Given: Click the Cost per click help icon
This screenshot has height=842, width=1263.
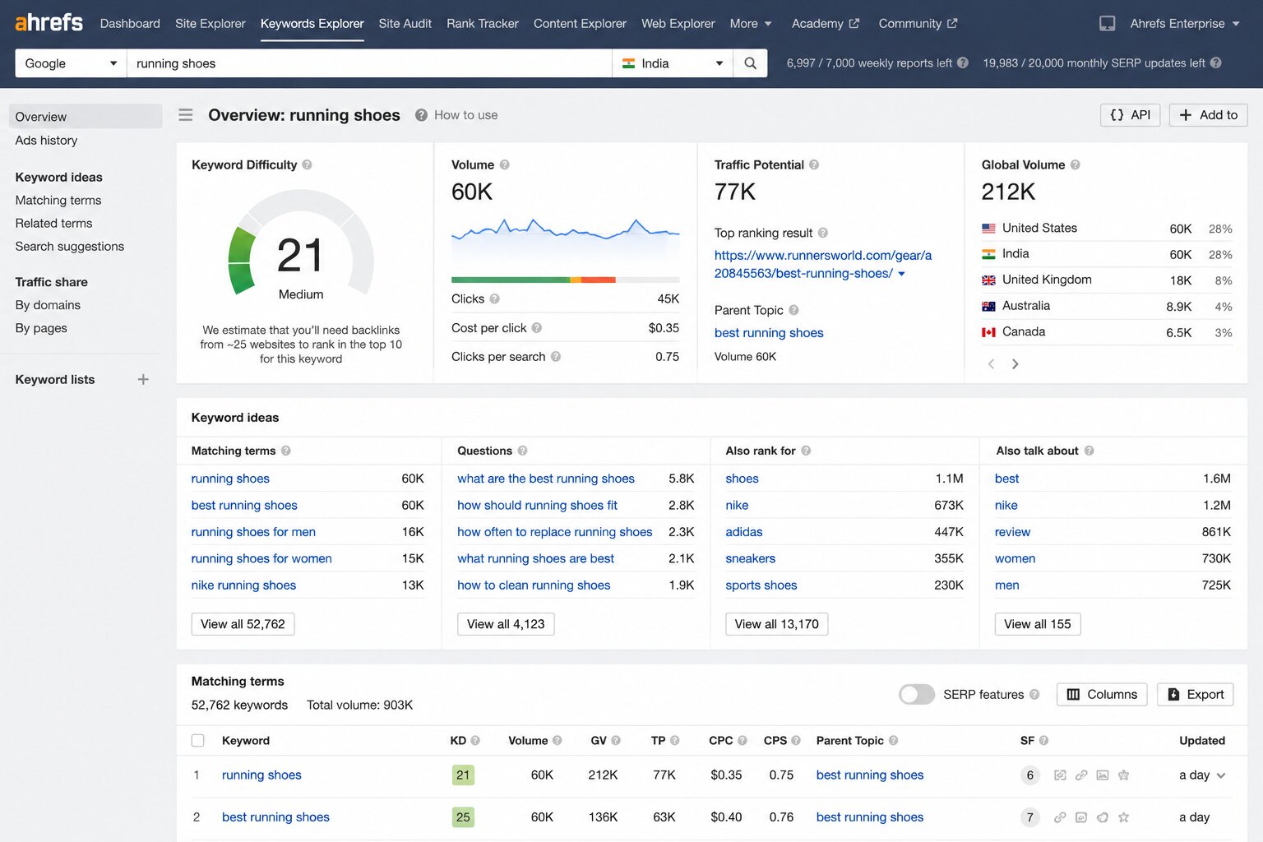Looking at the screenshot, I should tap(536, 327).
